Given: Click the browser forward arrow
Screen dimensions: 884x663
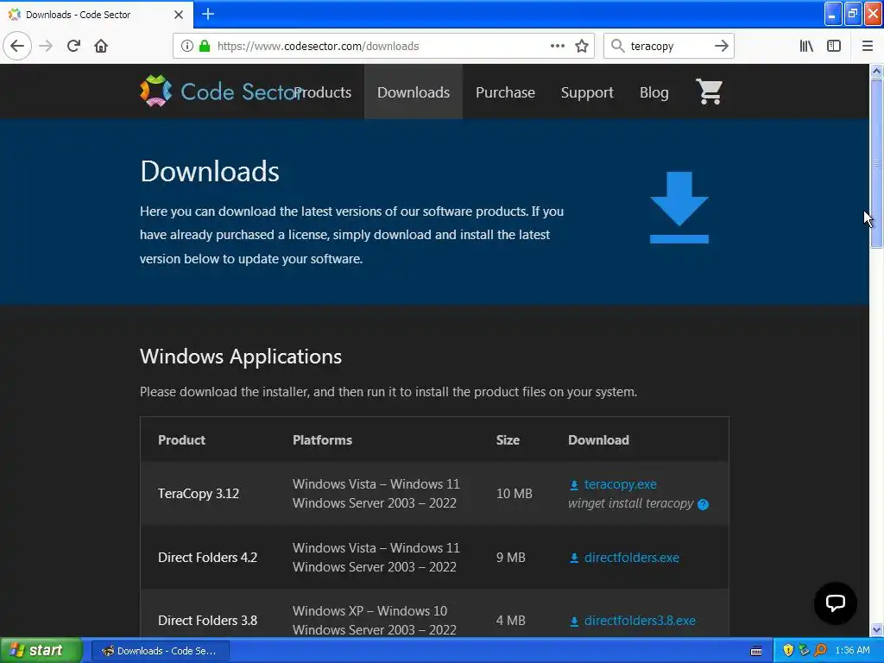Looking at the screenshot, I should pos(46,46).
